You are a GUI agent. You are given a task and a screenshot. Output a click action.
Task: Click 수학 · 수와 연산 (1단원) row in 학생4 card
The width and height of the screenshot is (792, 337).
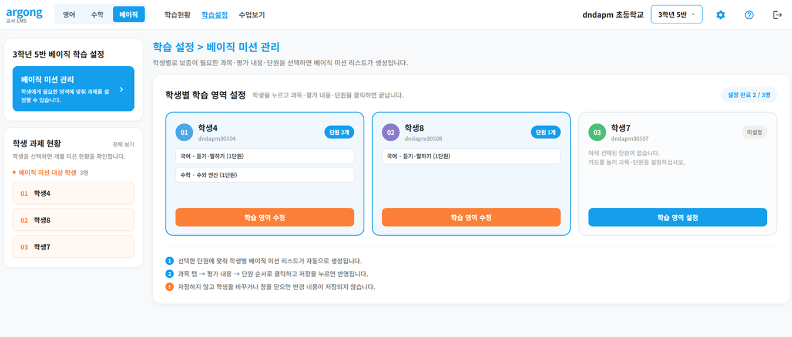[265, 175]
